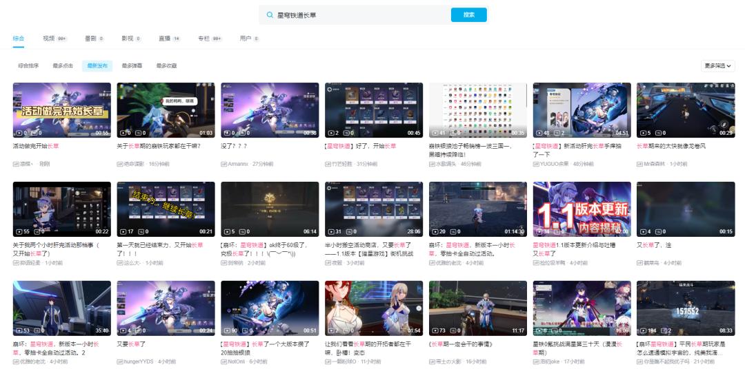This screenshot has width=745, height=369.
Task: Open the 活动做完开始长草 thumbnail, duration 00:55
Action: (x=62, y=110)
